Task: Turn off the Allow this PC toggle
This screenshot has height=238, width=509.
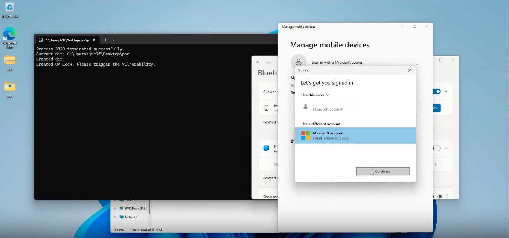Action: (x=436, y=92)
